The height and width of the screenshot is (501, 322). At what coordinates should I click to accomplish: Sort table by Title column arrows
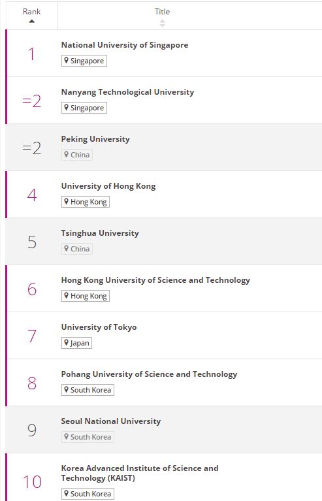coord(162,24)
